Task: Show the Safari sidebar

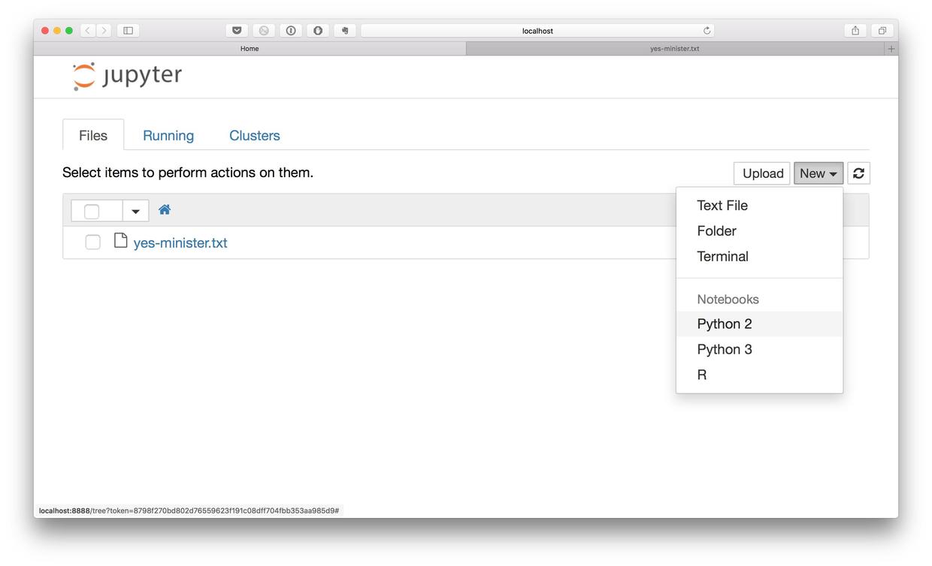Action: pyautogui.click(x=128, y=31)
